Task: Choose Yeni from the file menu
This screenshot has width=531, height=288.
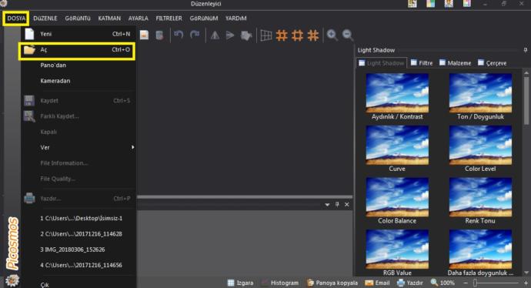Action: pyautogui.click(x=78, y=34)
